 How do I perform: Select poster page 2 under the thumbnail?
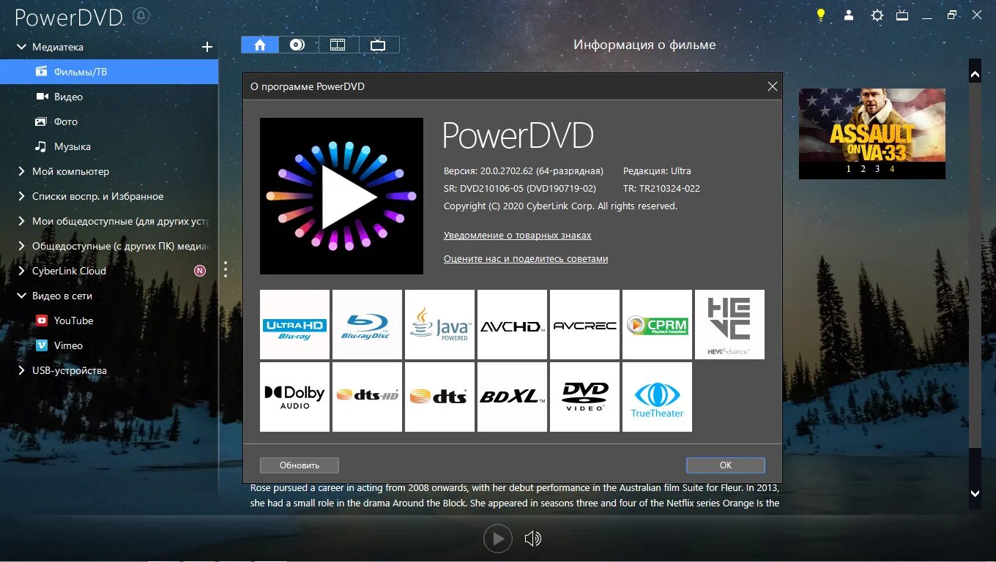(863, 169)
